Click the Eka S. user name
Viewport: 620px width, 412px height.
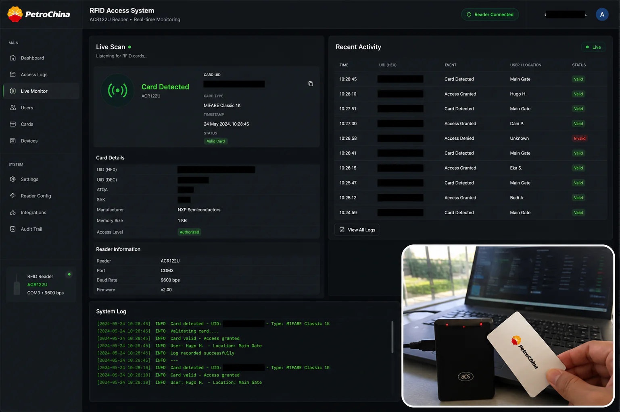(516, 168)
